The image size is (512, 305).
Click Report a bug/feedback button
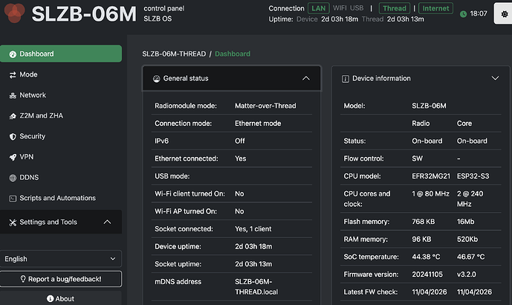coord(61,279)
